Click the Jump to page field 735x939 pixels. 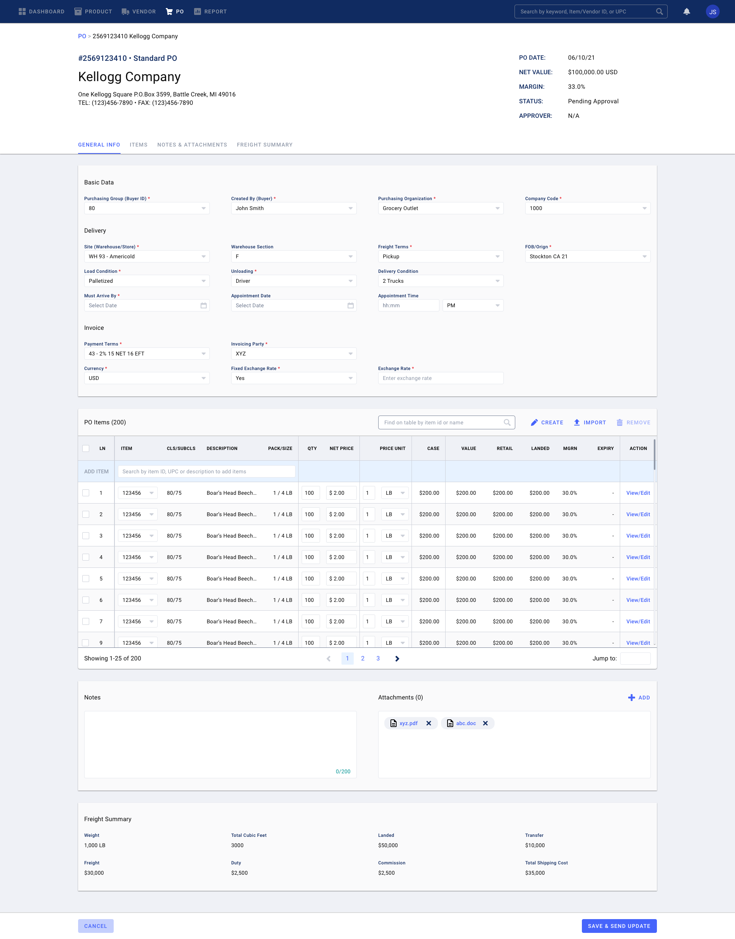pos(635,659)
